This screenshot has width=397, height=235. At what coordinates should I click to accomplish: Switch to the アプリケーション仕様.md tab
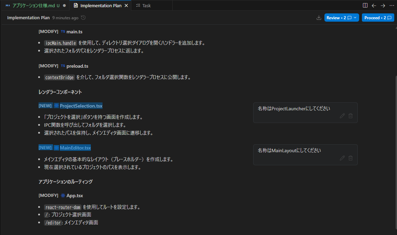tap(33, 5)
